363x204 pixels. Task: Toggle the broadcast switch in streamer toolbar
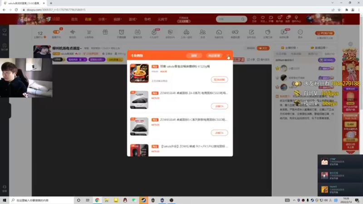click(56, 32)
